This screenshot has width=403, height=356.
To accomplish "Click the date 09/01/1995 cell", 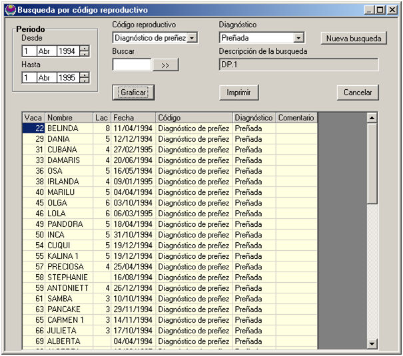I will point(133,182).
